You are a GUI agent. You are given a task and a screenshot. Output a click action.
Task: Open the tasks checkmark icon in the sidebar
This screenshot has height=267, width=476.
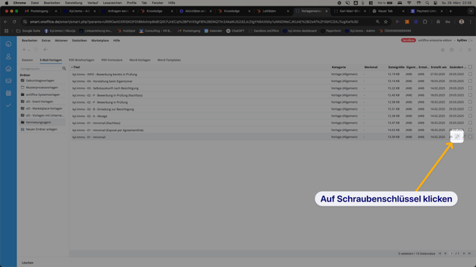pyautogui.click(x=8, y=106)
